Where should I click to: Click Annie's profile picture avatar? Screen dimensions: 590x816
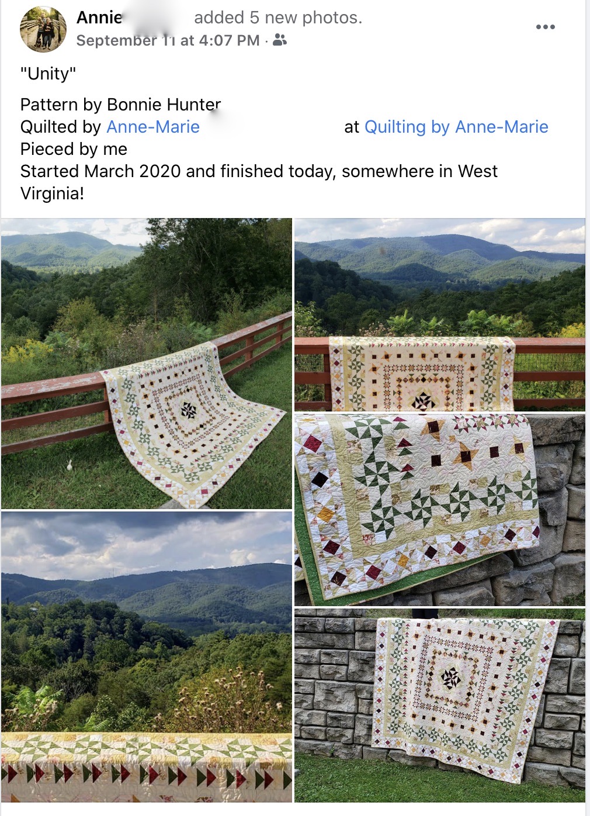pyautogui.click(x=43, y=29)
